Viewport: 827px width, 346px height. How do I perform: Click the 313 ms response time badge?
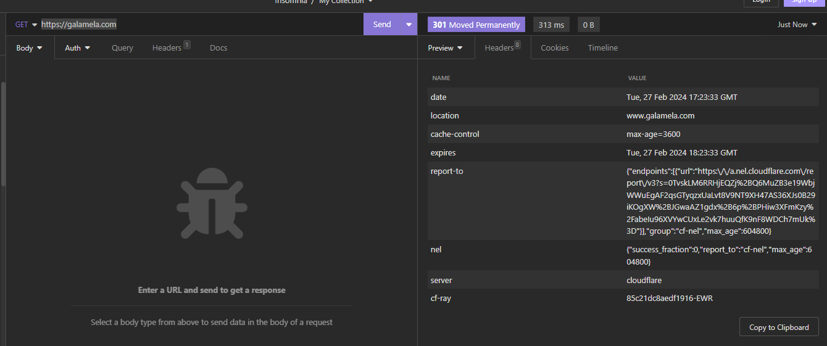pos(551,25)
